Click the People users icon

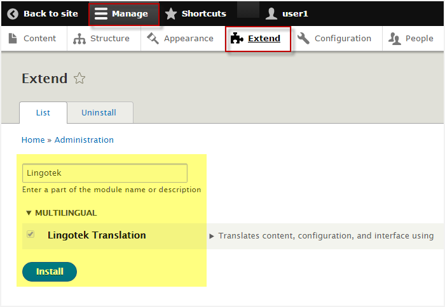click(x=395, y=39)
